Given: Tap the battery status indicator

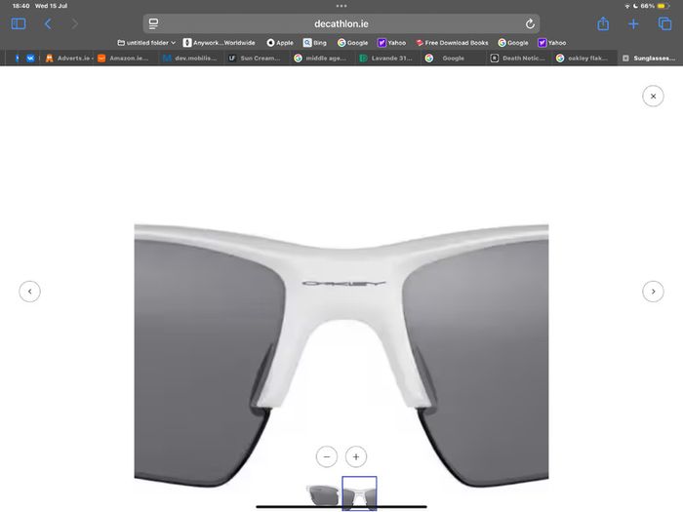Looking at the screenshot, I should coord(663,6).
